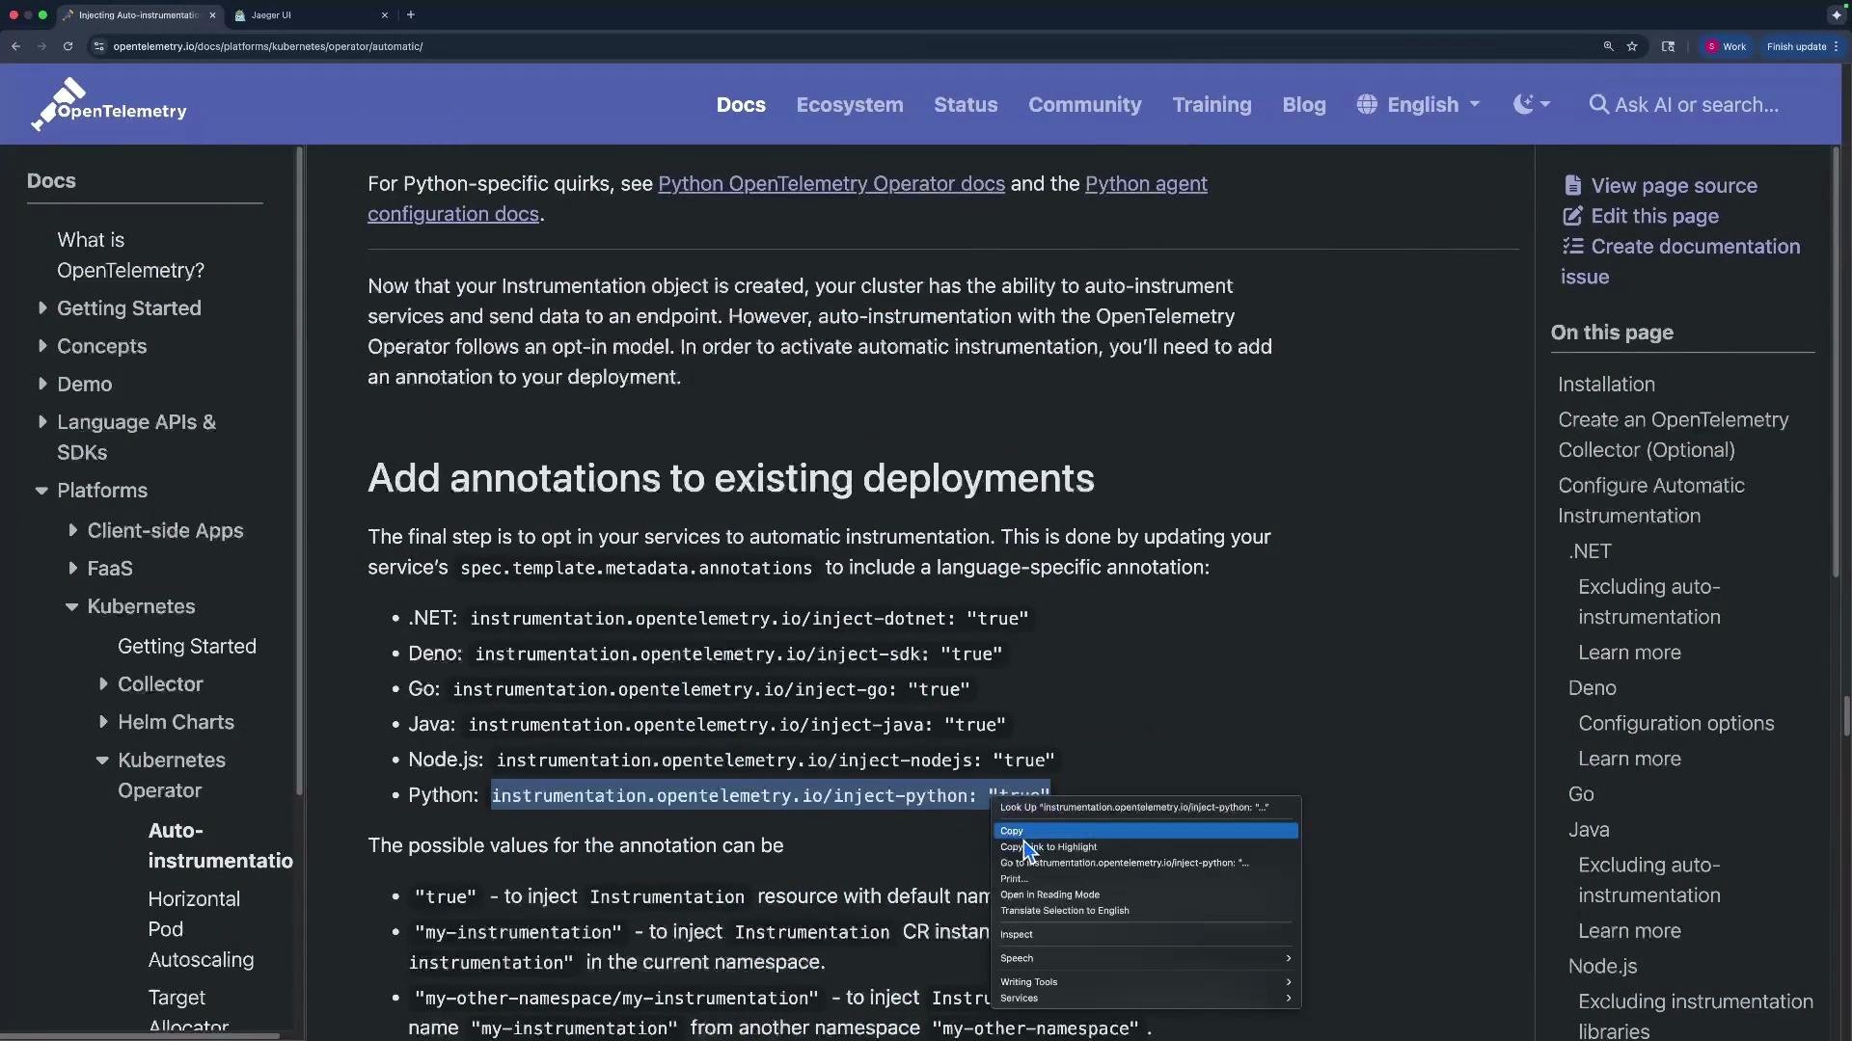Expand the FaaS sidebar section
The height and width of the screenshot is (1041, 1852).
point(73,569)
